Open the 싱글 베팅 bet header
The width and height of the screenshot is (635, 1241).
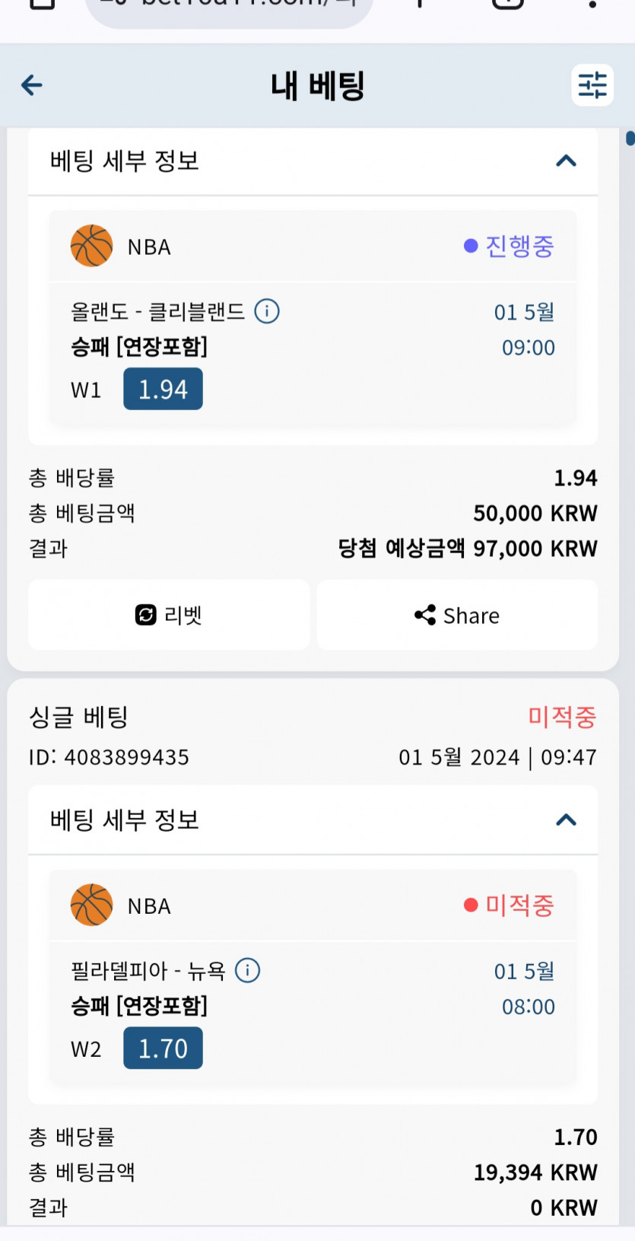(78, 717)
